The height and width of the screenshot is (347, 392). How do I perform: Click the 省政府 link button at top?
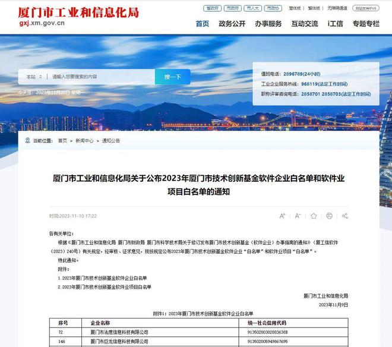pos(212,8)
